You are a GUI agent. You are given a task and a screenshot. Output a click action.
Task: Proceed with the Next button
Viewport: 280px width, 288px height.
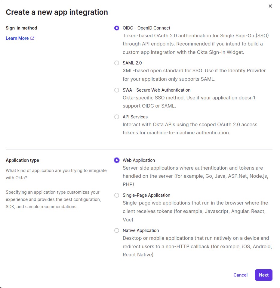[263, 275]
